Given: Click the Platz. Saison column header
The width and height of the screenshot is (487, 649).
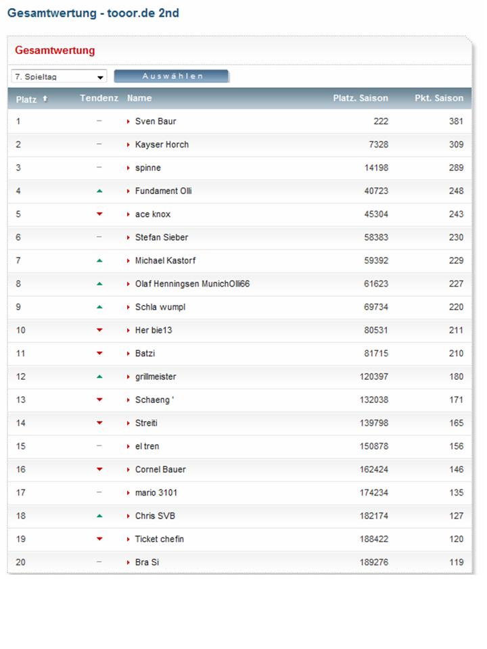Looking at the screenshot, I should (361, 98).
